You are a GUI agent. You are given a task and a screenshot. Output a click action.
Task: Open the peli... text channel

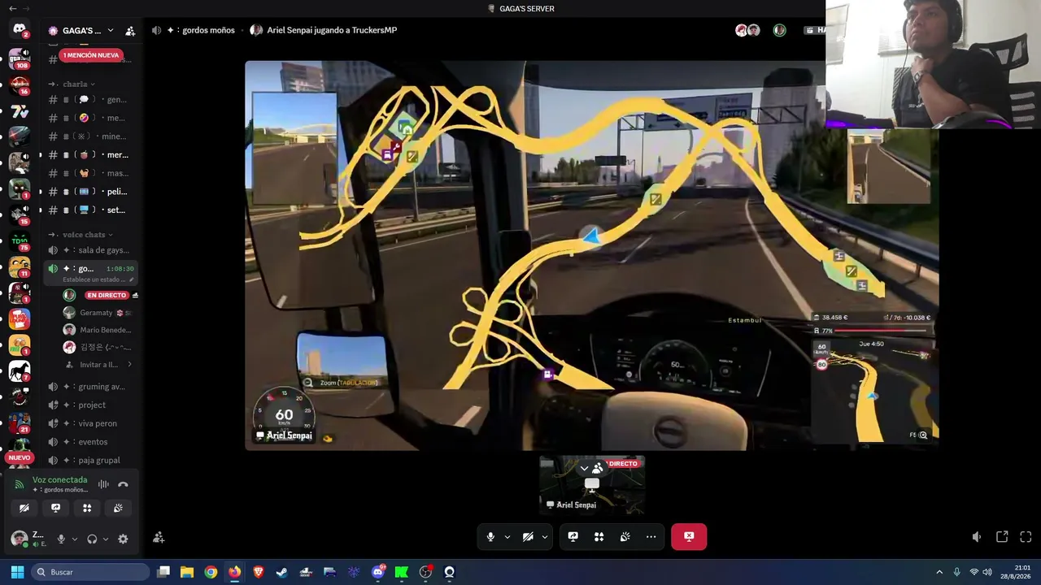tap(90, 192)
